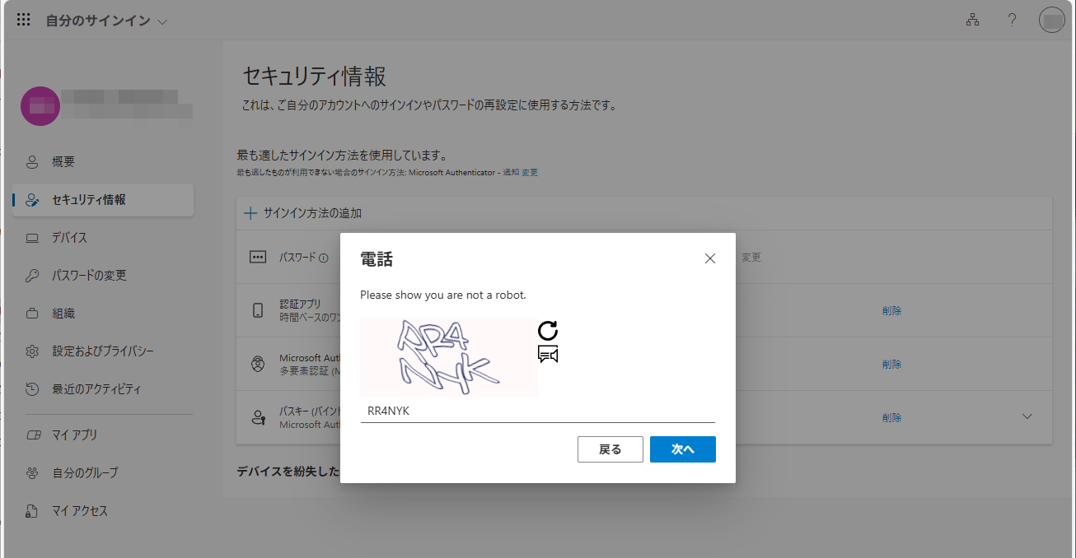Open 設定およびプライバシー in sidebar
Viewport: 1076px width, 558px height.
click(103, 351)
